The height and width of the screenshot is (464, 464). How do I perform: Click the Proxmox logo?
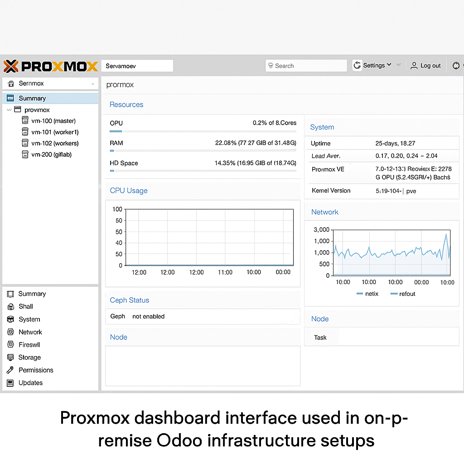coord(51,66)
